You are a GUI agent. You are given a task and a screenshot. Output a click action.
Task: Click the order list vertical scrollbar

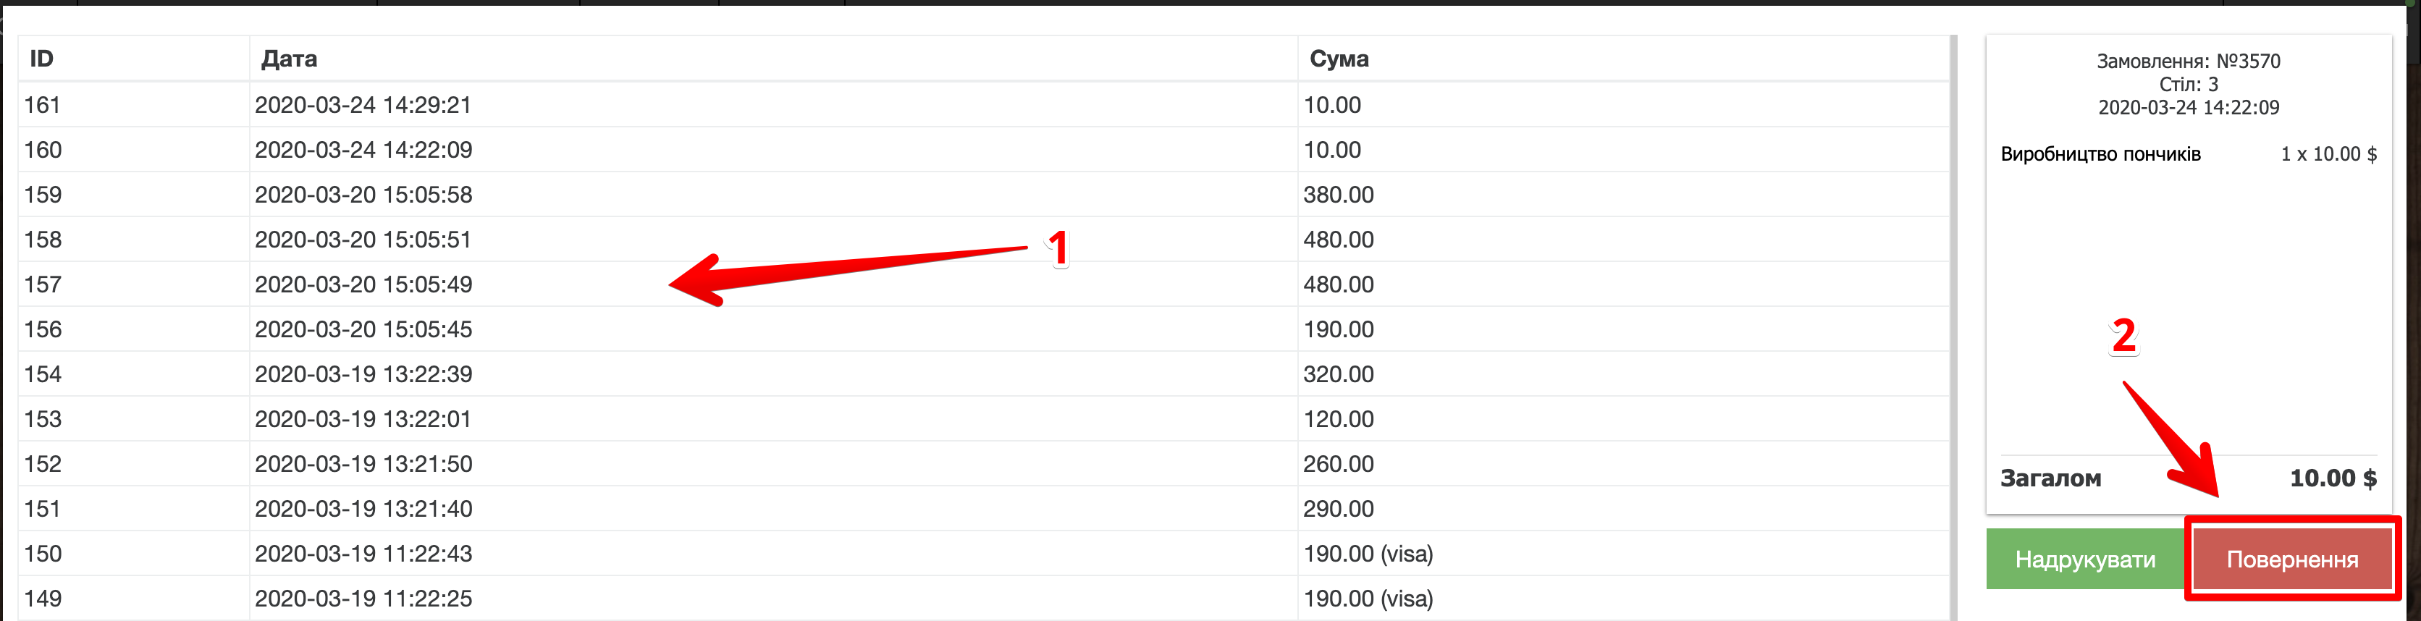coord(1953,329)
